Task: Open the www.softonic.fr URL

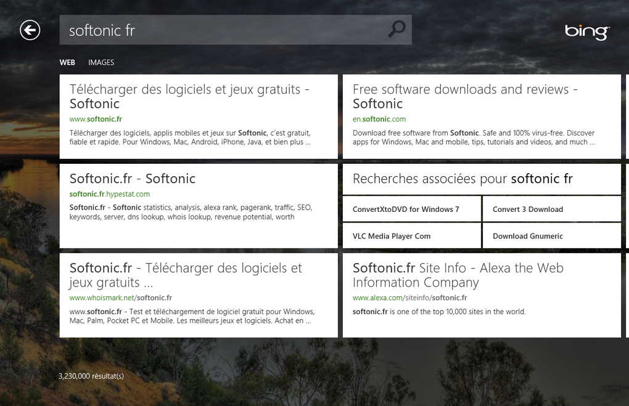Action: coord(96,119)
